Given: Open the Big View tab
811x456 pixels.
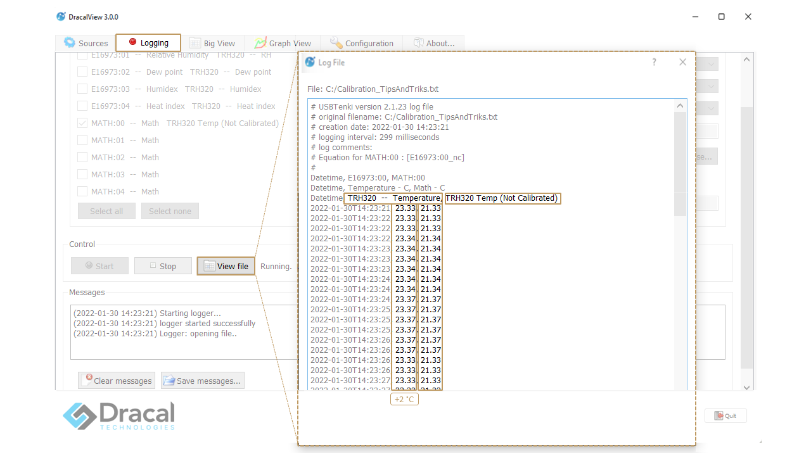Looking at the screenshot, I should [212, 43].
